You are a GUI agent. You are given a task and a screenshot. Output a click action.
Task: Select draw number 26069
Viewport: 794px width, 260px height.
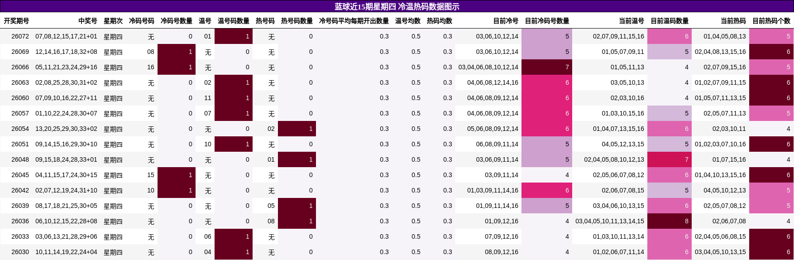click(x=20, y=52)
